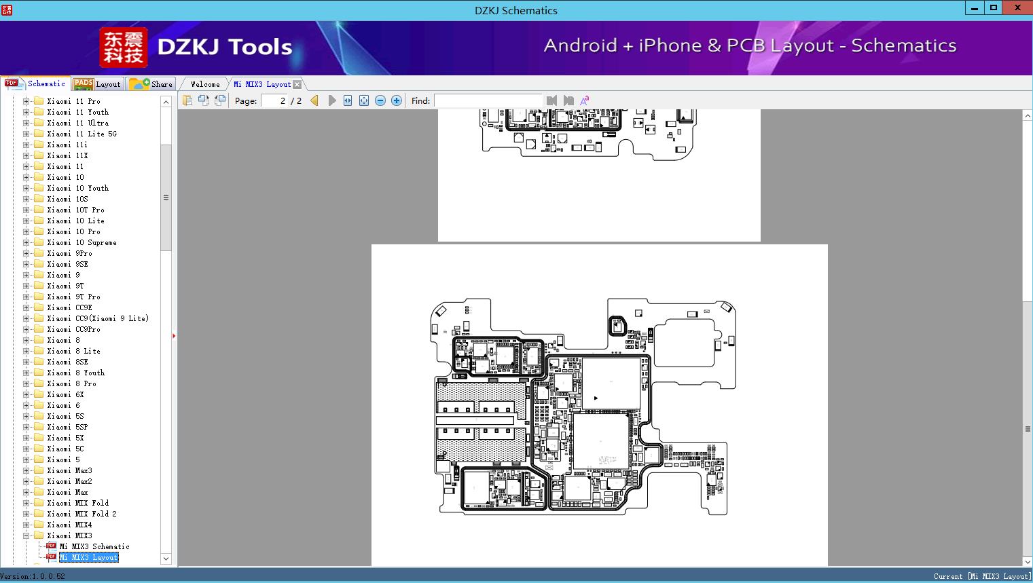Switch to the PADS Layout tab
The image size is (1033, 583).
pos(96,84)
